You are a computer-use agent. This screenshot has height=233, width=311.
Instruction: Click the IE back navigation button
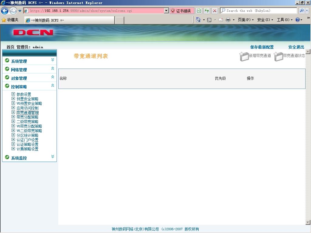5,11
